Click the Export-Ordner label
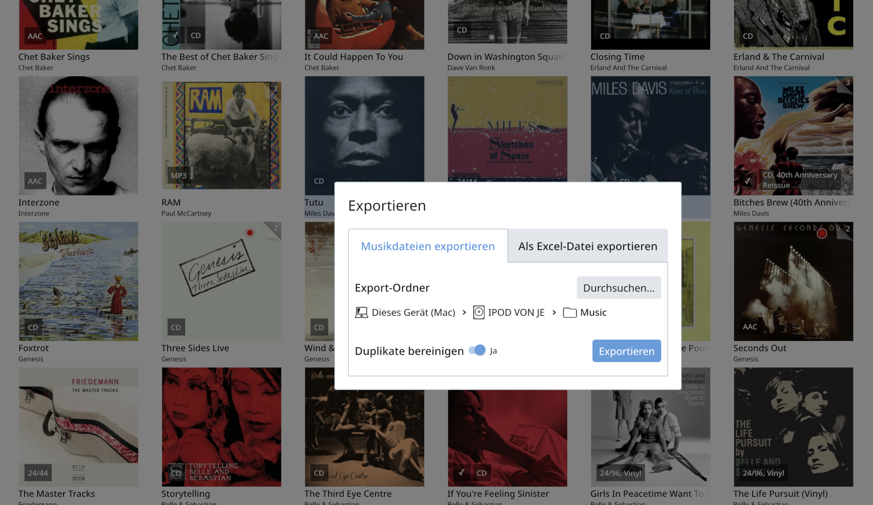The image size is (873, 505). click(392, 288)
